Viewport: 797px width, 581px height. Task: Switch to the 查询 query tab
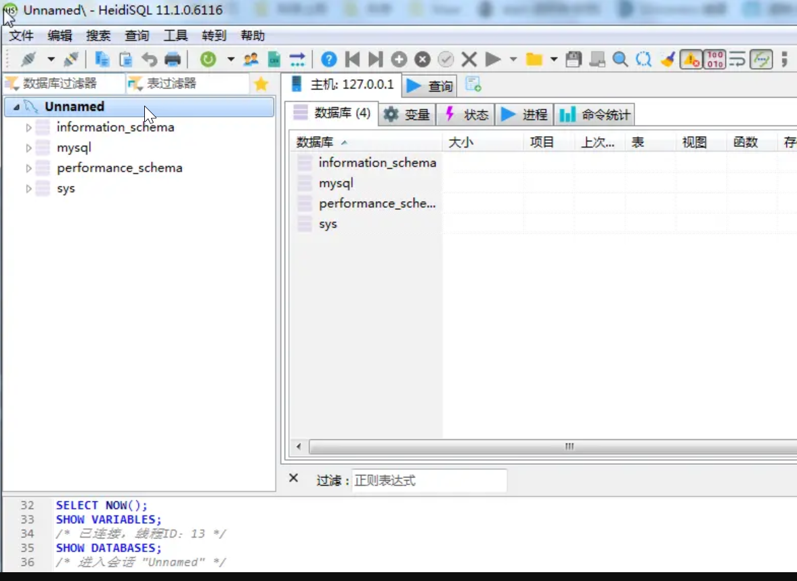429,86
